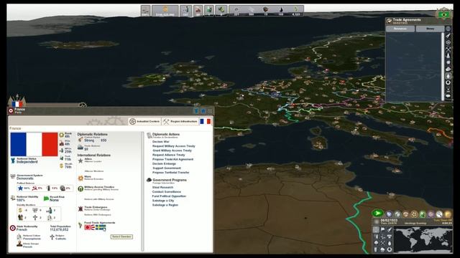Open the Industrial Centers tab

tap(145, 121)
